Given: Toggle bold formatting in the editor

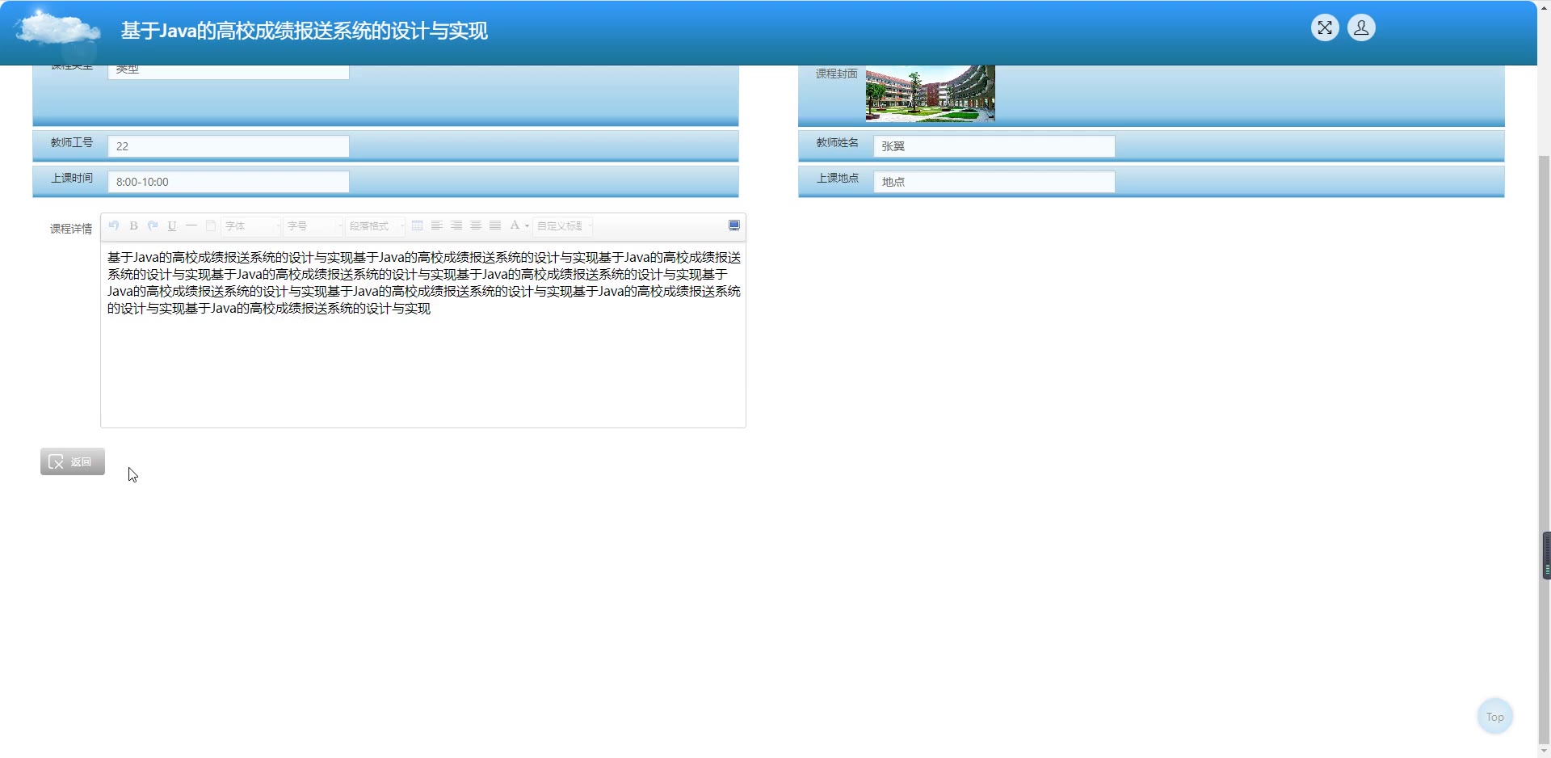Looking at the screenshot, I should point(133,226).
